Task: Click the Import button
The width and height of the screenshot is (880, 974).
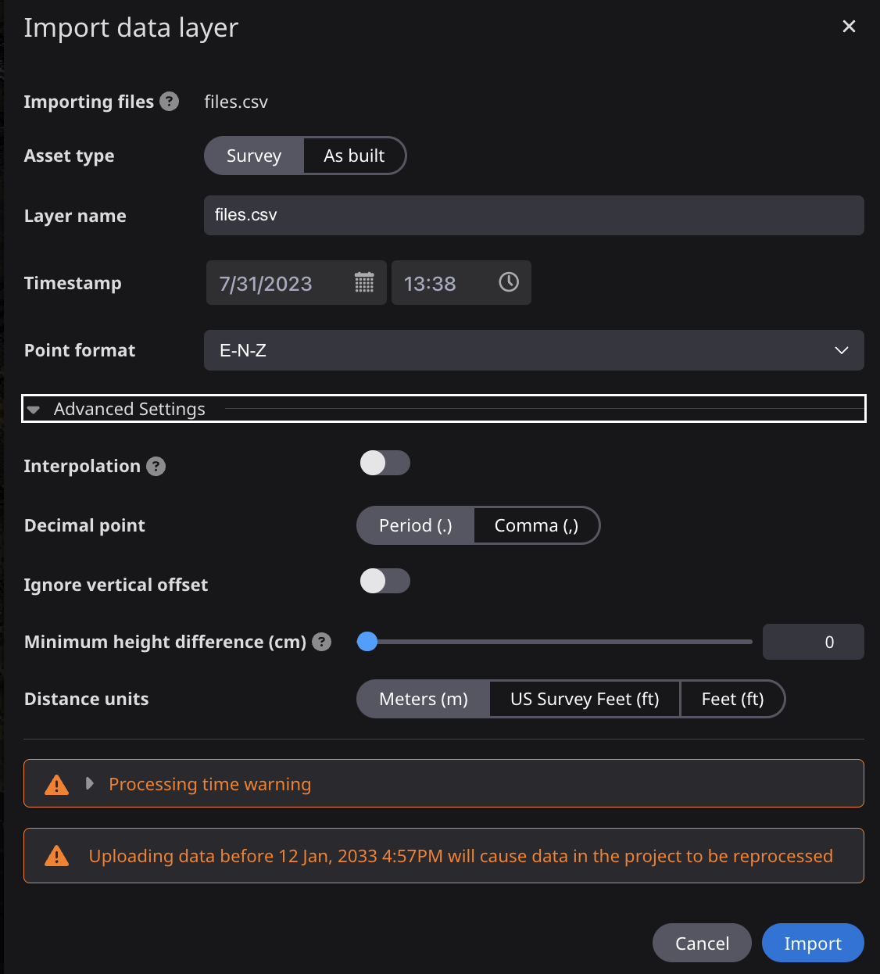Action: point(813,943)
